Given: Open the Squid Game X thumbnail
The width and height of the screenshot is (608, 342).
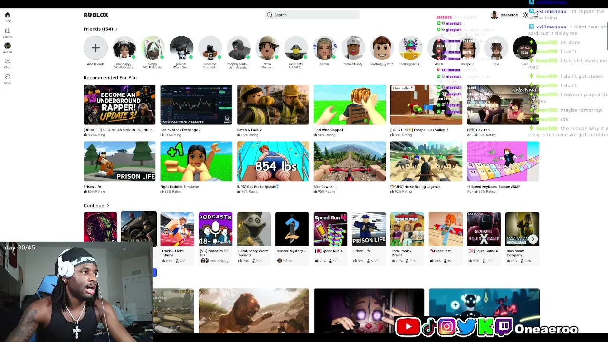Looking at the screenshot, I should 484,229.
